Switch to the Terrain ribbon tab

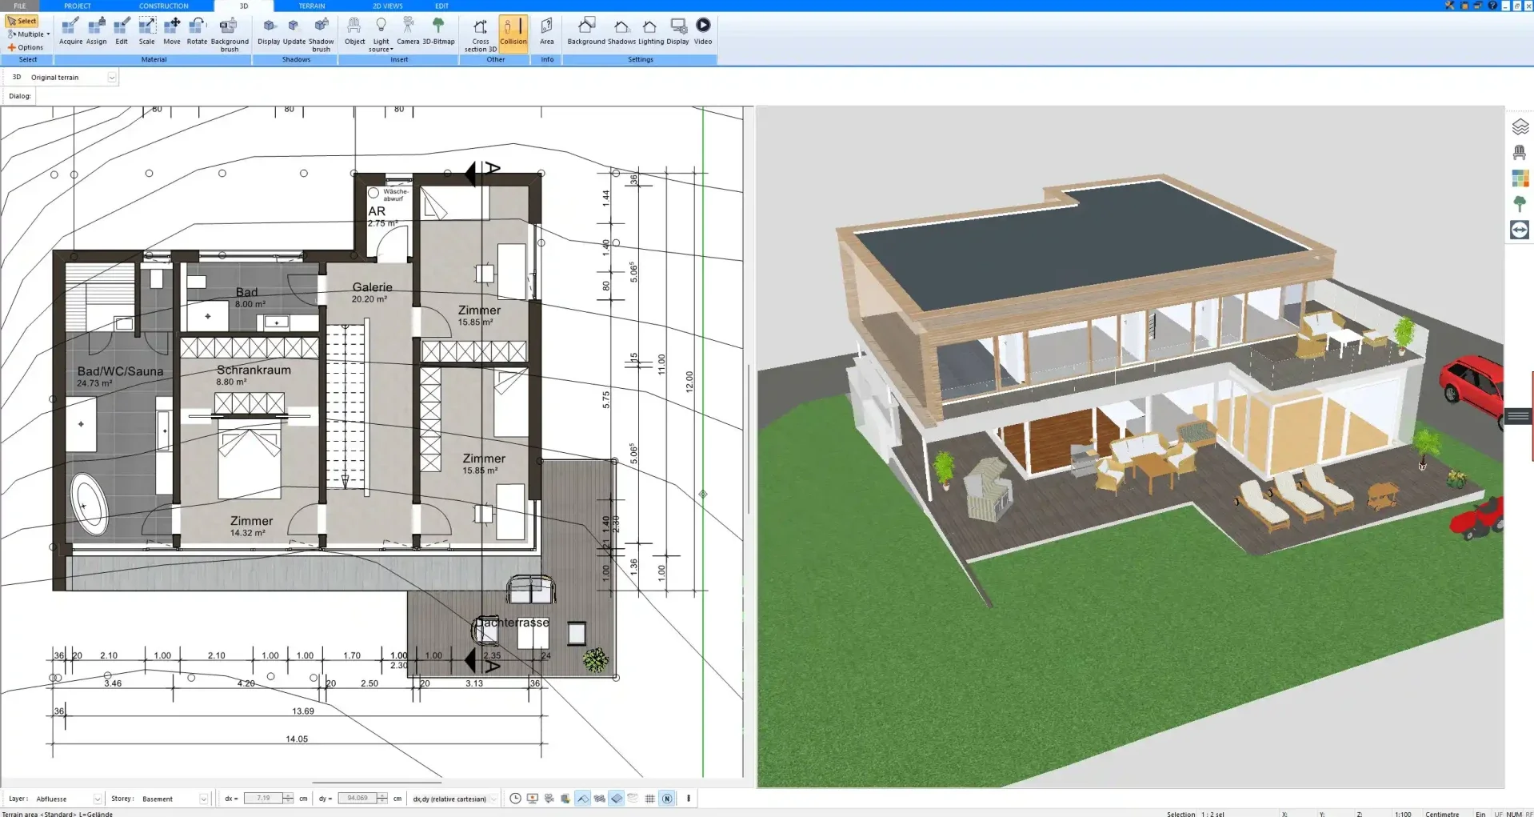click(x=312, y=6)
